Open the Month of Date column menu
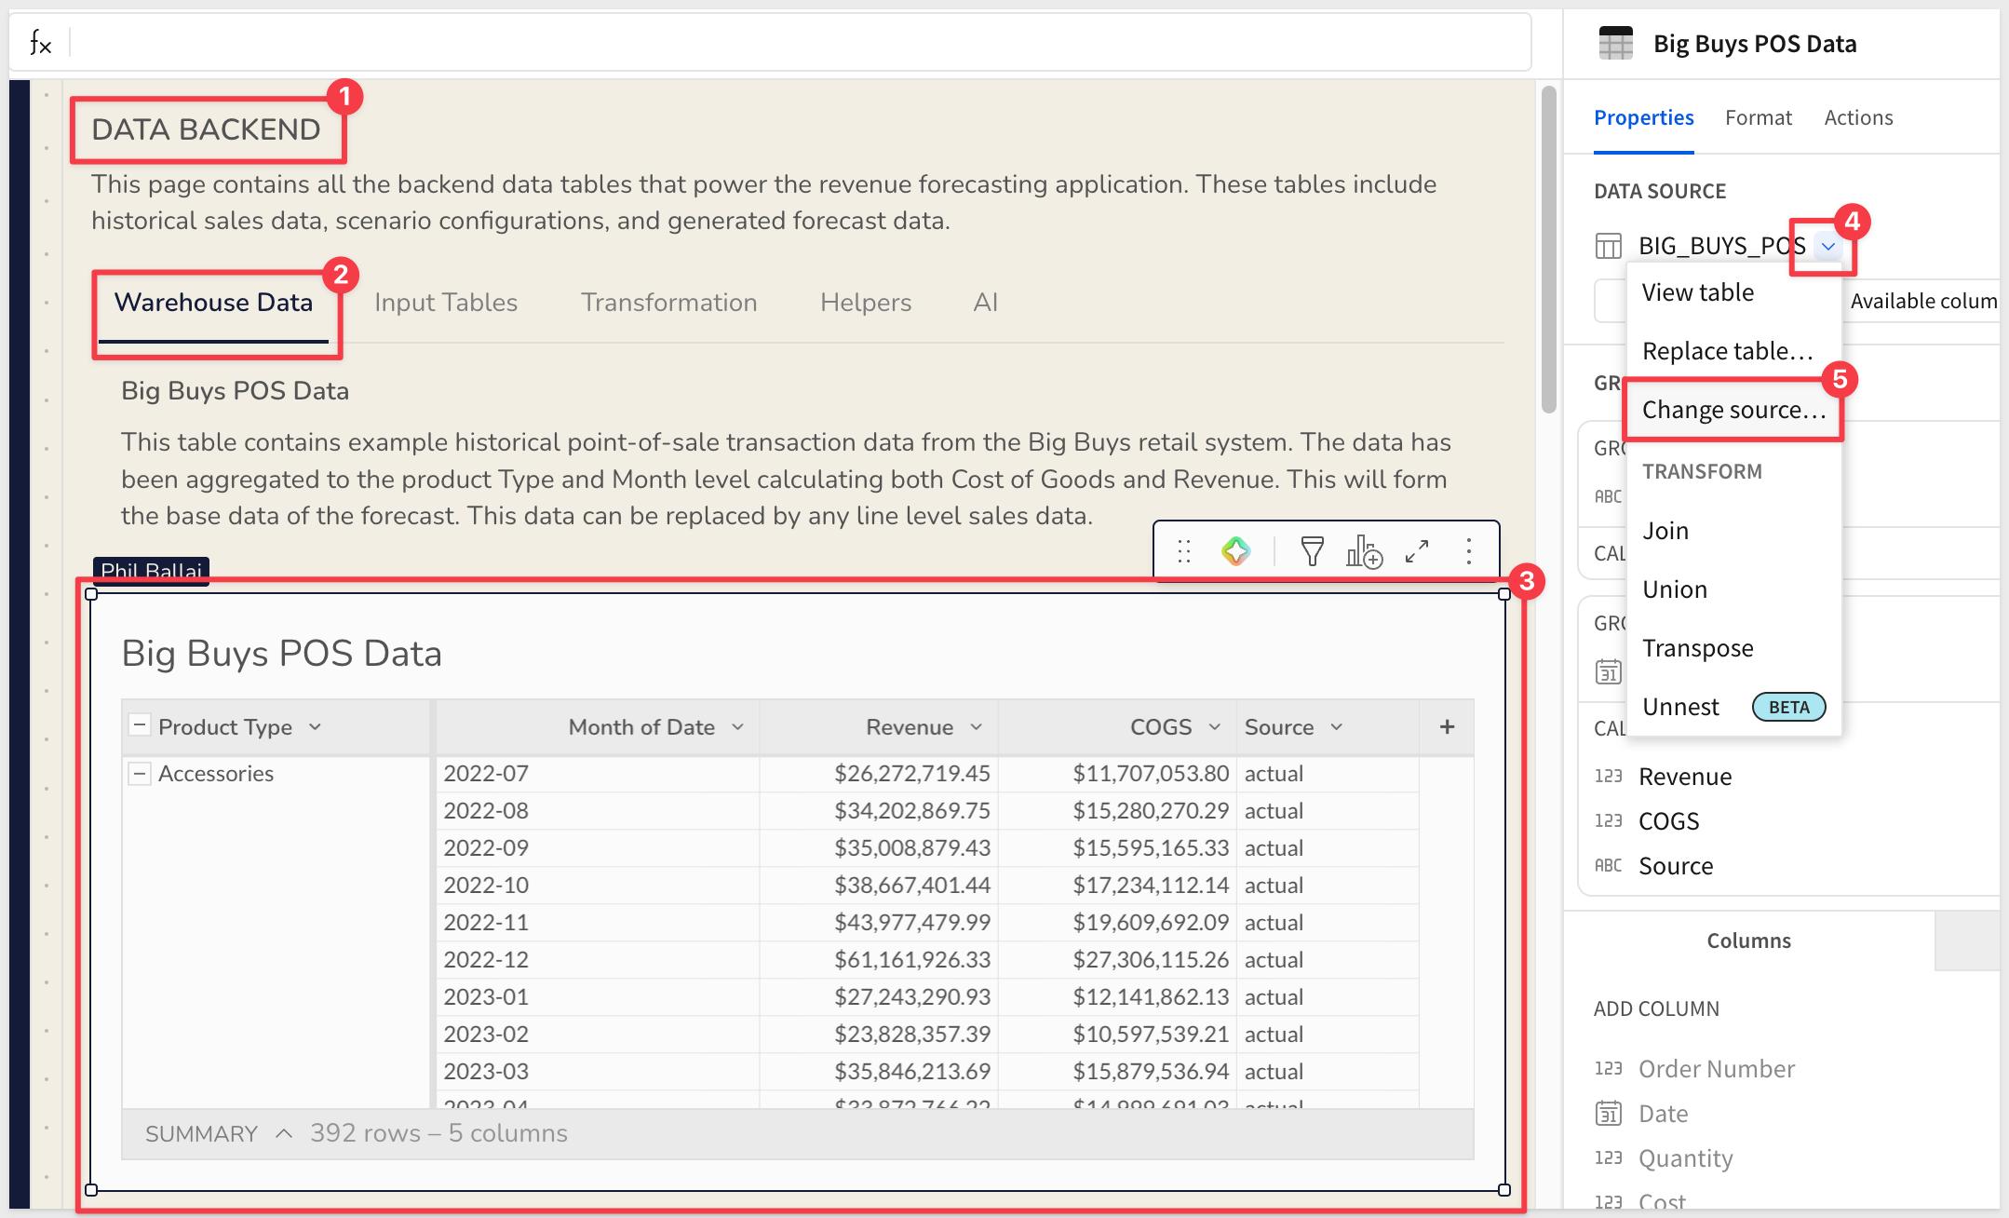The image size is (2009, 1218). pos(737,727)
